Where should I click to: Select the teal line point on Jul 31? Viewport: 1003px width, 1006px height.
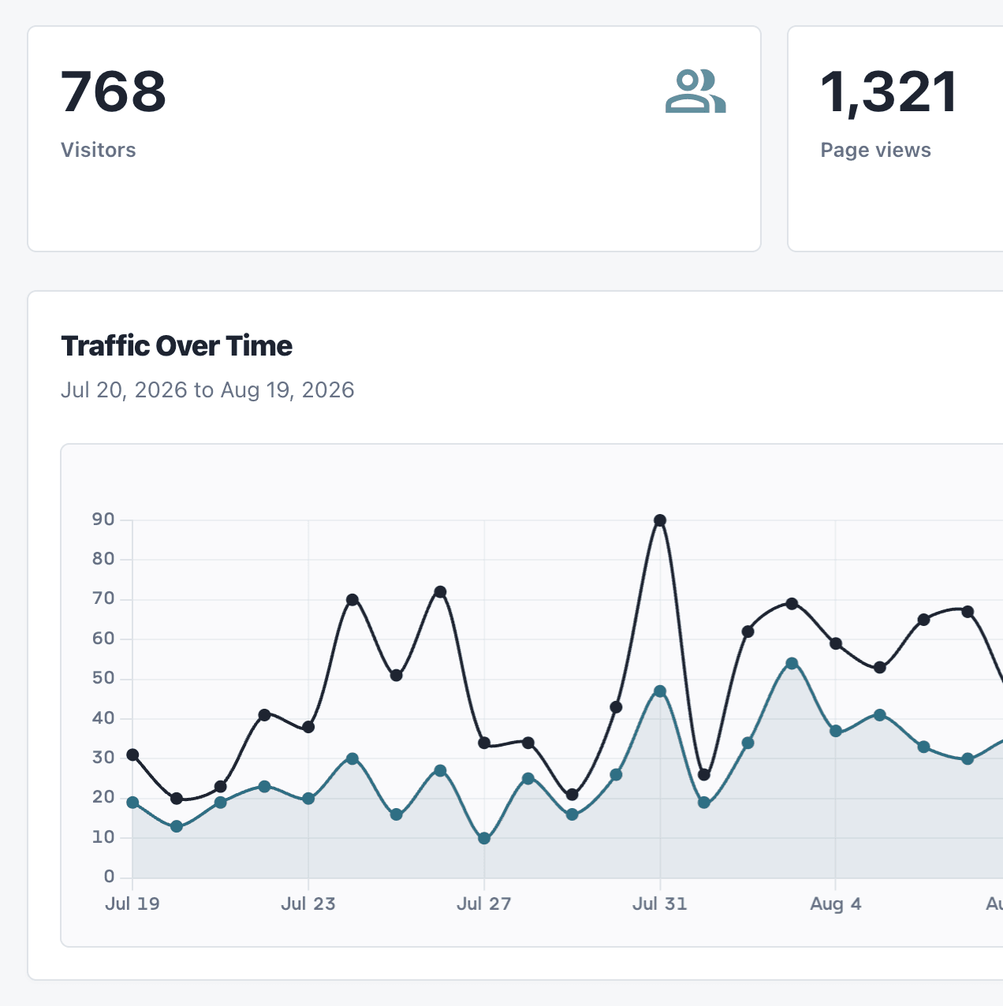coord(660,691)
